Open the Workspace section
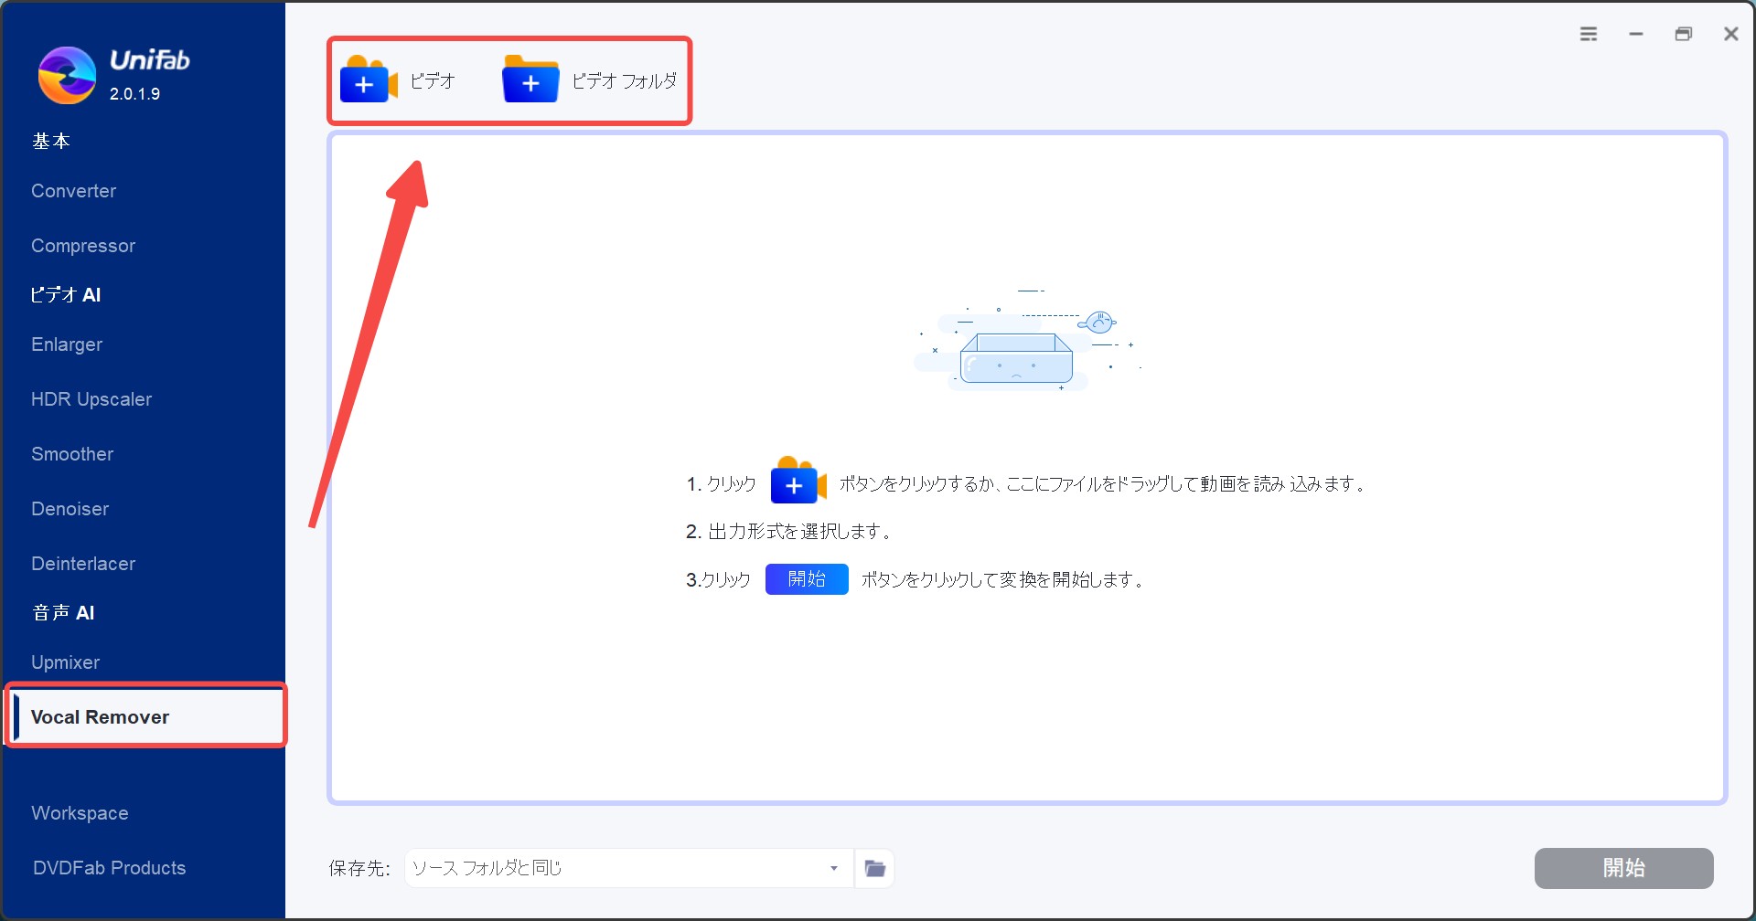The image size is (1756, 921). [x=80, y=813]
